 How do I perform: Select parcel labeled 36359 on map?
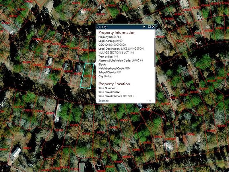194,92
